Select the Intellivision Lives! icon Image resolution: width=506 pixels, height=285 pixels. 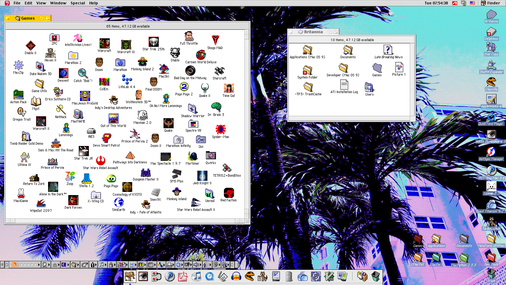tap(78, 38)
